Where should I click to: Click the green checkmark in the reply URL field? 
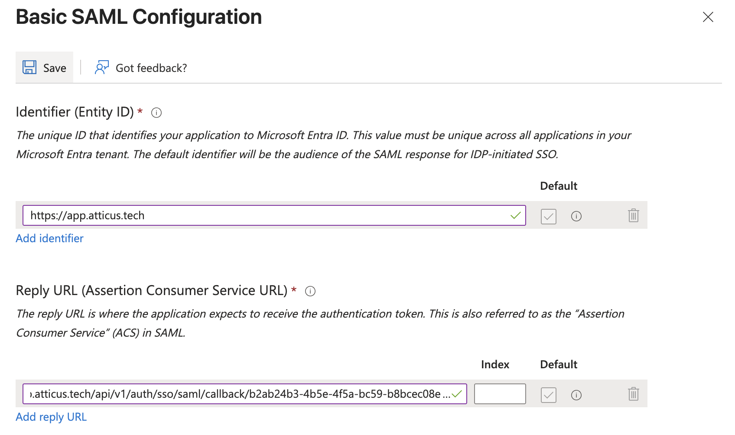click(x=456, y=394)
